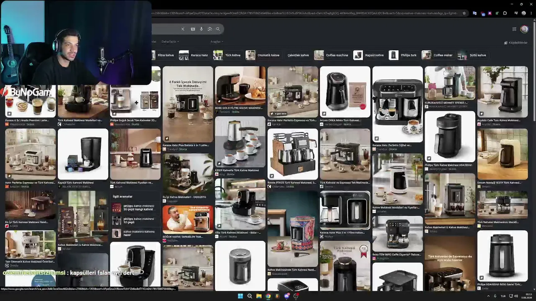Image resolution: width=536 pixels, height=301 pixels.
Task: Open the 'Karaca Hatır Perfetto Dijital' image
Action: pos(398,104)
